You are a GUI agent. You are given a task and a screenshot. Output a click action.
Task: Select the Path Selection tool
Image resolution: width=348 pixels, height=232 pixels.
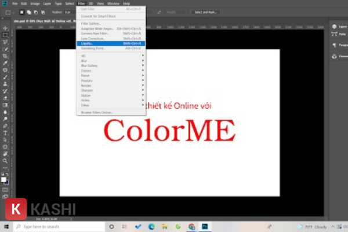pyautogui.click(x=5, y=140)
